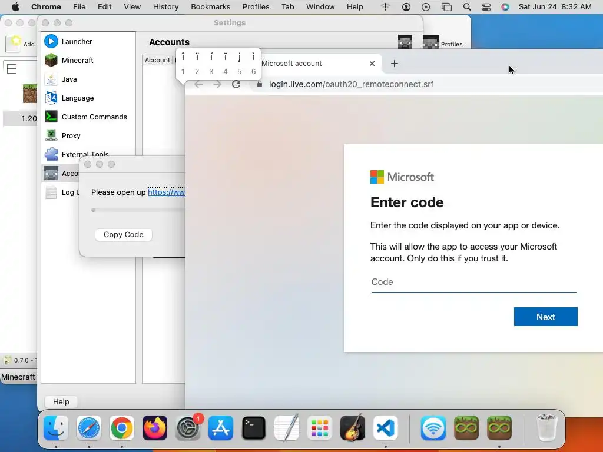The height and width of the screenshot is (452, 603).
Task: Open the Bookmarks menu
Action: pos(210,7)
